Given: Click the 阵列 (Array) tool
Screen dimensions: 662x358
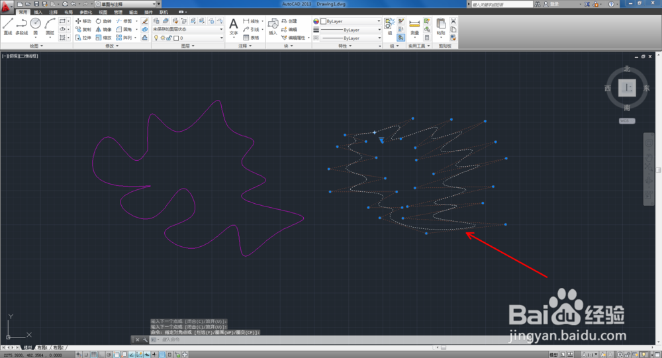Looking at the screenshot, I should pos(124,38).
